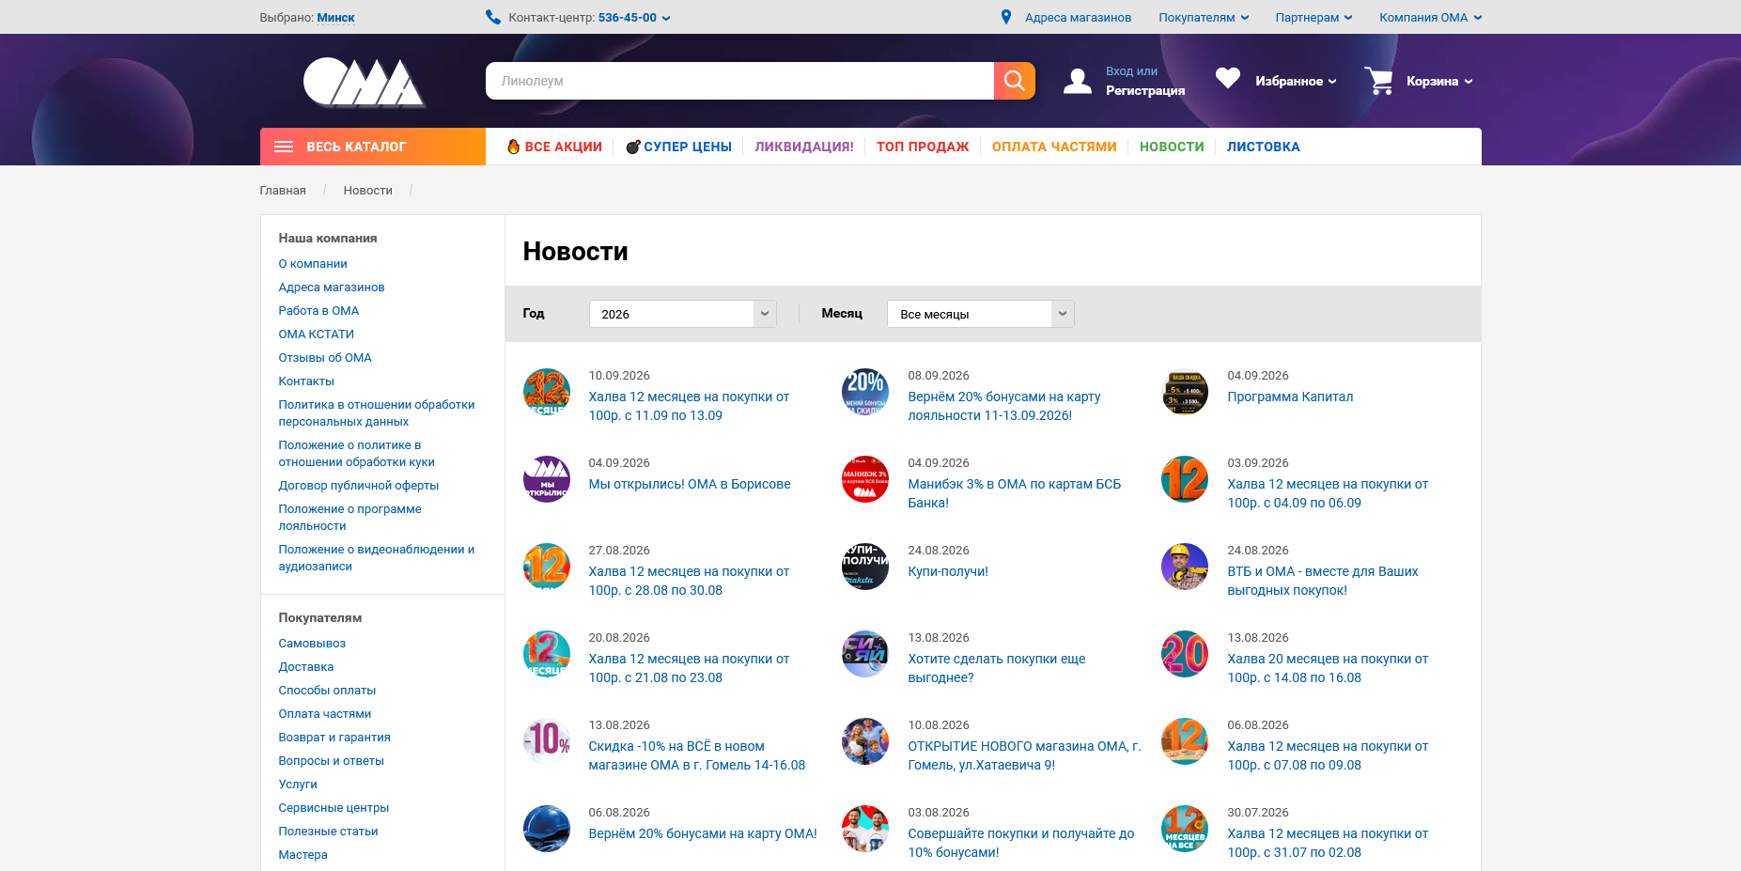Open the ВТБ и ОМА worker thumbnail
1741x871 pixels.
(x=1185, y=567)
